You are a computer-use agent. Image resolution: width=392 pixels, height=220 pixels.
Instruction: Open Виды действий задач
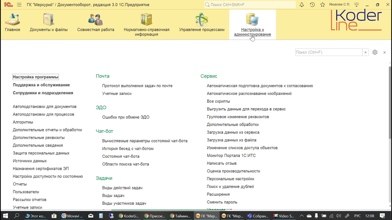pos(123,188)
